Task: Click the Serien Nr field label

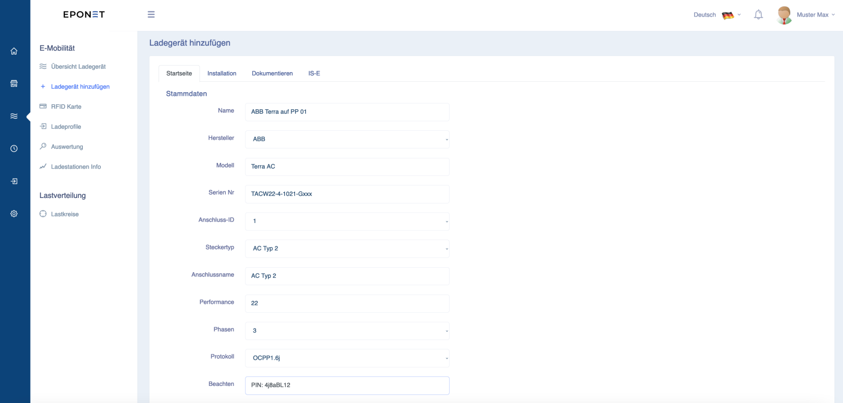Action: [x=221, y=192]
